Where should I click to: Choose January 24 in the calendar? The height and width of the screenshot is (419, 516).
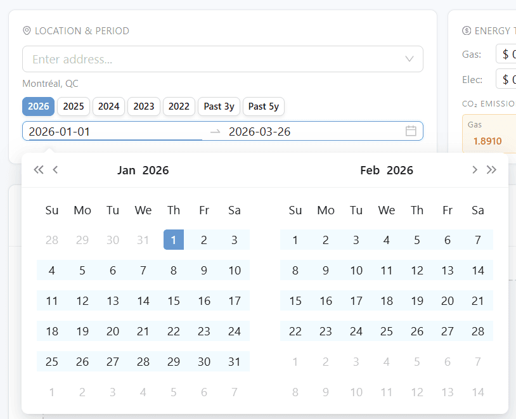point(235,331)
